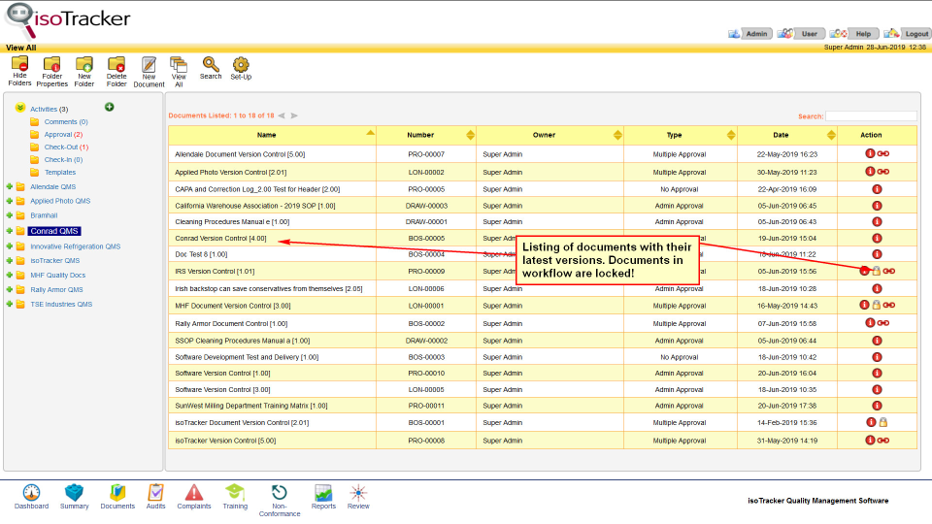Screen dimensions: 932x524
Task: Expand the isoTracker QMS folder tree
Action: [x=10, y=260]
